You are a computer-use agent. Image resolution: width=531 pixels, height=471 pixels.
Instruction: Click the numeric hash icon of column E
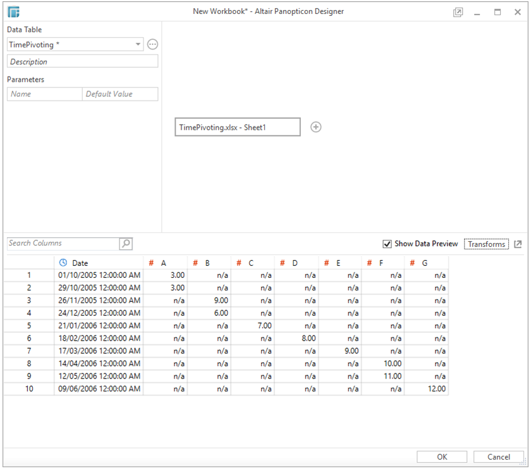coord(326,263)
